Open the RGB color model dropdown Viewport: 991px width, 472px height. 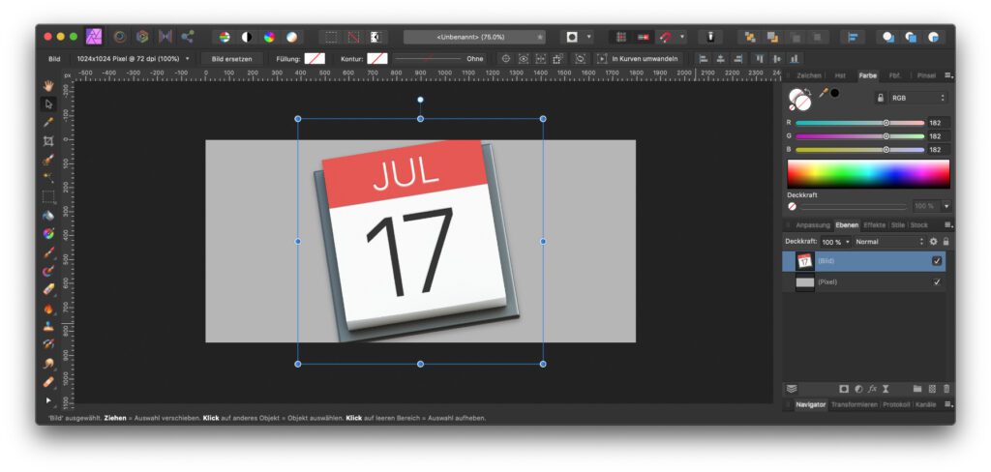(918, 98)
